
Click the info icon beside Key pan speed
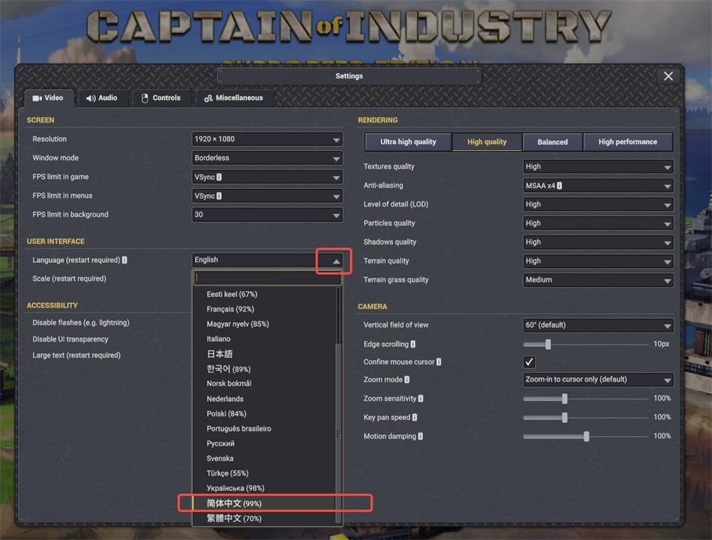[x=415, y=417]
